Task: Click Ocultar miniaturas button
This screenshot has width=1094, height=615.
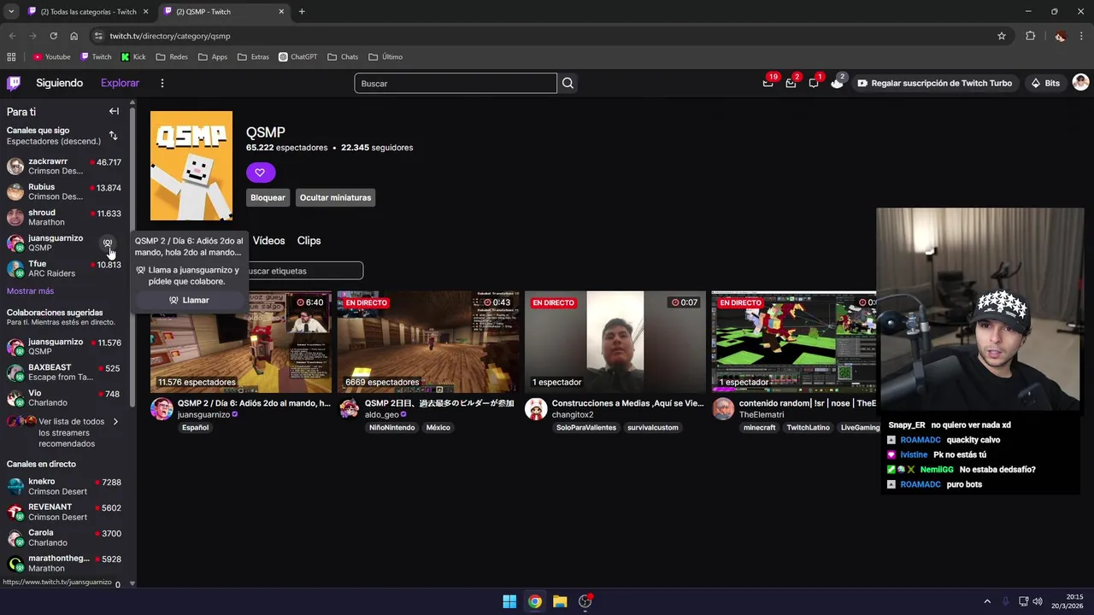Action: 335,197
